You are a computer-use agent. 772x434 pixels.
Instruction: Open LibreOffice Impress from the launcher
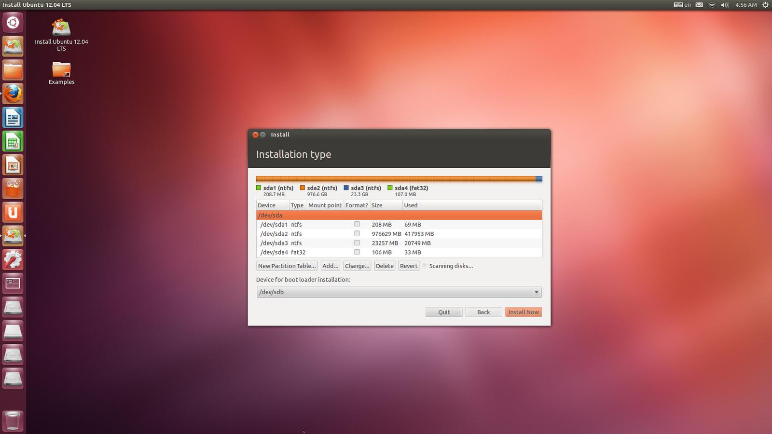pyautogui.click(x=13, y=165)
